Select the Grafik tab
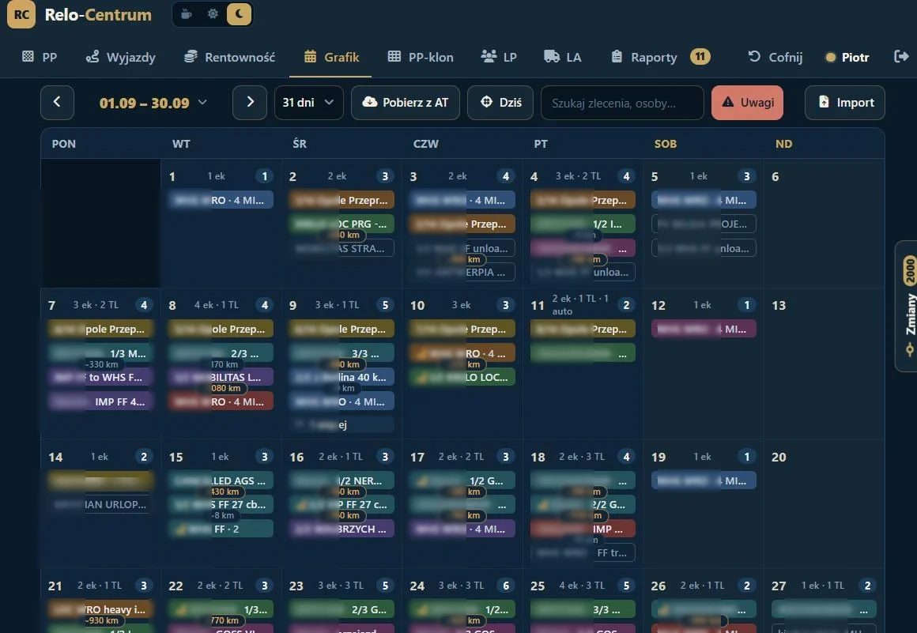Image resolution: width=917 pixels, height=633 pixels. (x=331, y=57)
